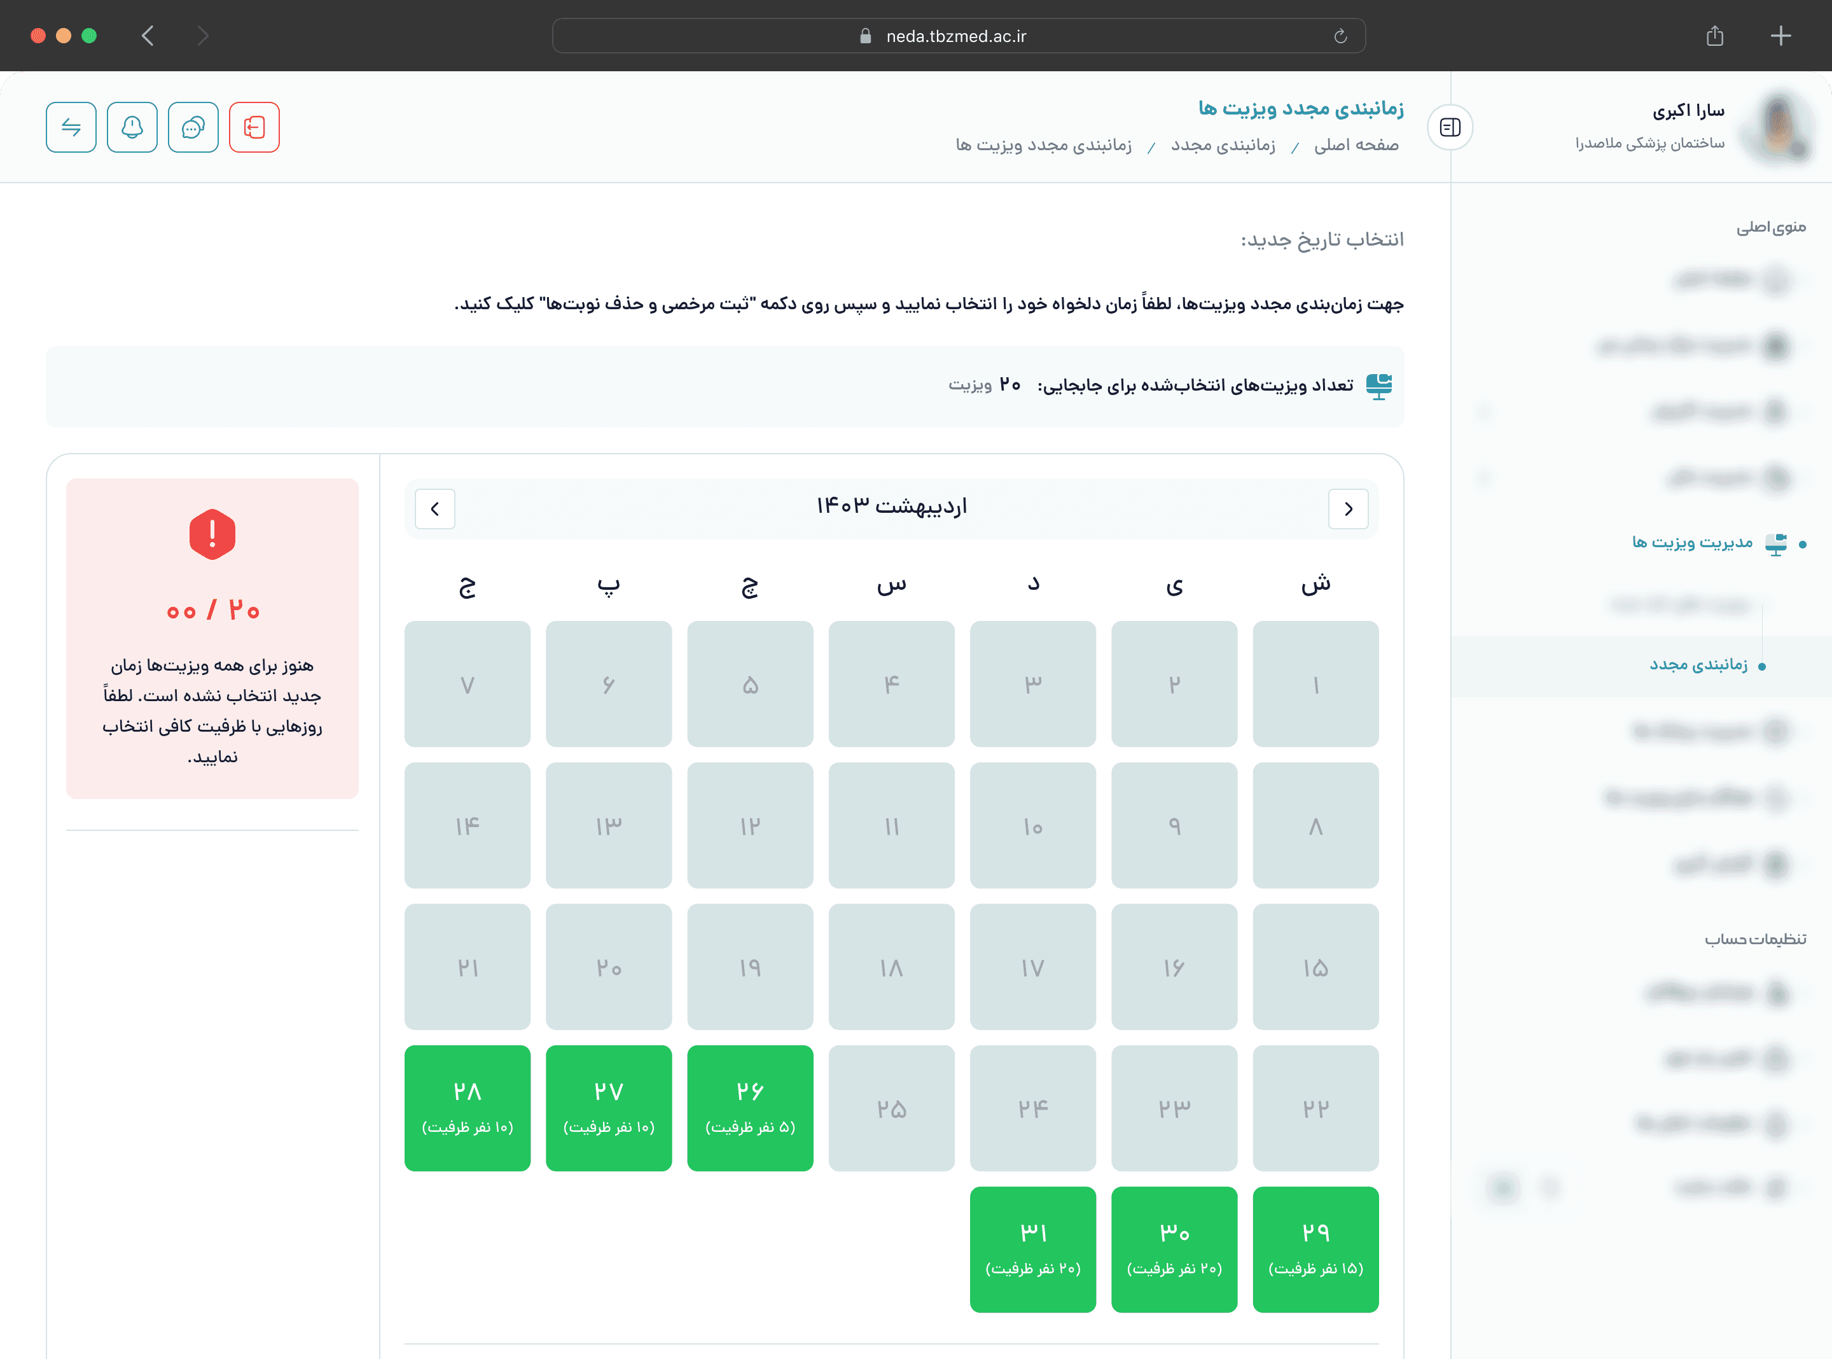Click the تنظیمات حساب section label
This screenshot has height=1359, width=1832.
coord(1756,938)
